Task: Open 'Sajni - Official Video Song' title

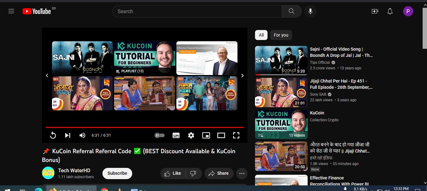Action: coord(341,52)
